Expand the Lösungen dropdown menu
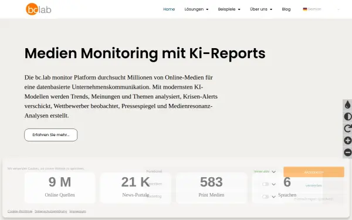Image resolution: width=352 pixels, height=220 pixels. pos(197,9)
